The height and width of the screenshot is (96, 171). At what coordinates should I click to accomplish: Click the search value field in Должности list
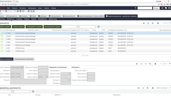coord(87,27)
